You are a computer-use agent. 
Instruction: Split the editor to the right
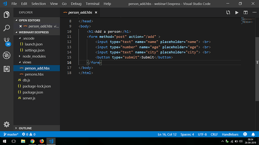click(x=245, y=12)
